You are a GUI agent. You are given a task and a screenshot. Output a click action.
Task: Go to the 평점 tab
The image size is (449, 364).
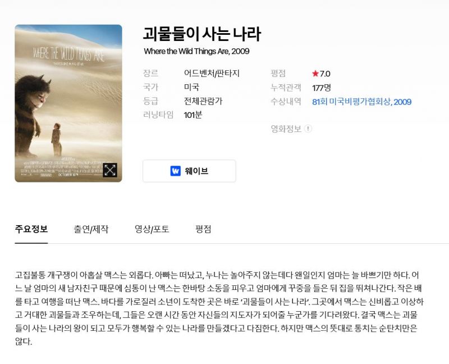pyautogui.click(x=203, y=229)
